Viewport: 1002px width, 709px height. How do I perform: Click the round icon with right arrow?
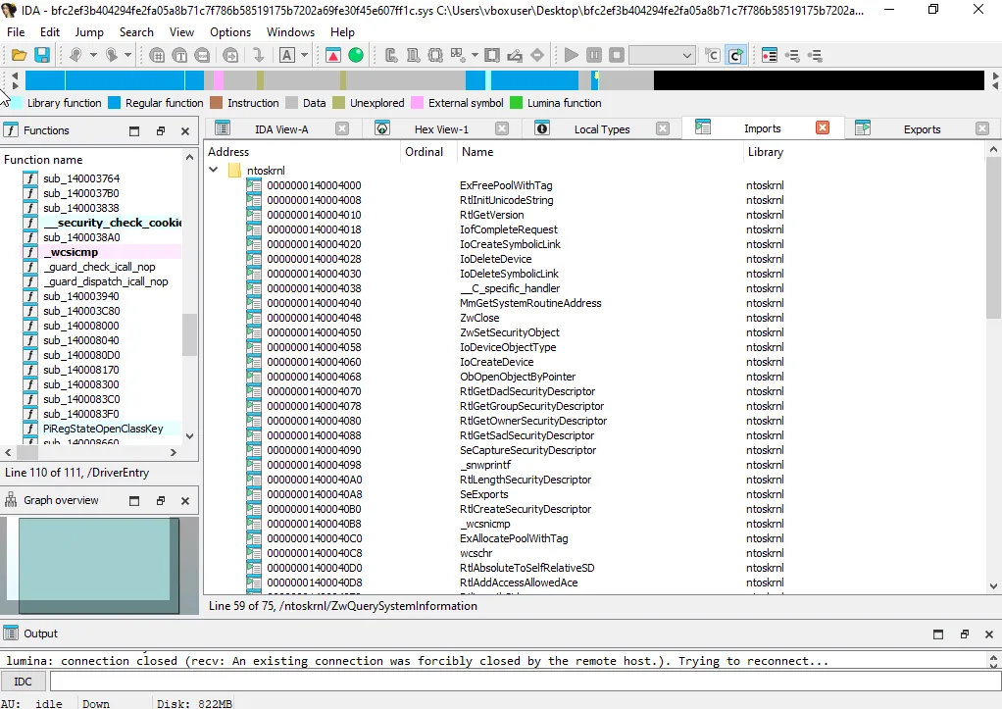tap(230, 56)
